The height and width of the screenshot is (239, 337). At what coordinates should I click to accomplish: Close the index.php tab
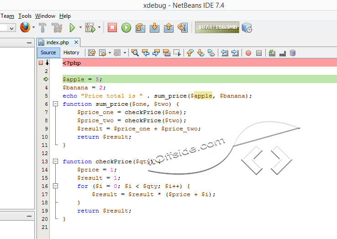76,42
